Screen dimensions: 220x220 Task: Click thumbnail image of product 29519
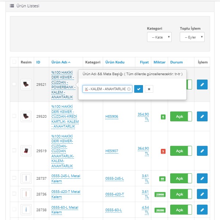[26, 151]
